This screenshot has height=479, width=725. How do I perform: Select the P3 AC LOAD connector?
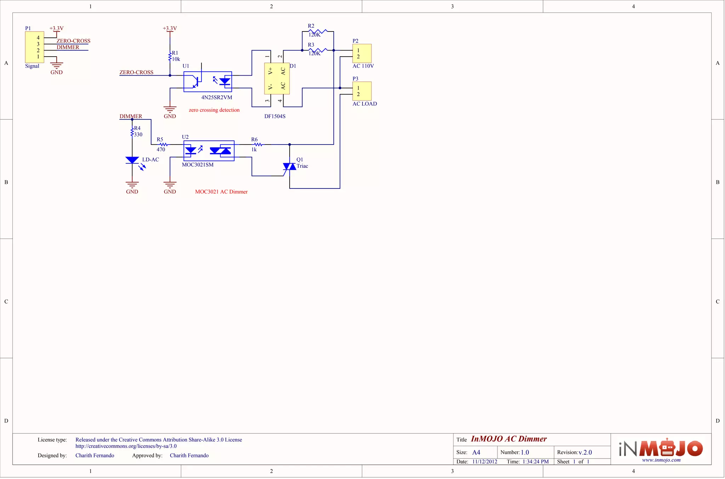(x=362, y=91)
